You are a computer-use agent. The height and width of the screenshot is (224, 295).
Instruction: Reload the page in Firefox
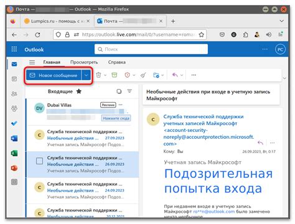[x=37, y=35]
